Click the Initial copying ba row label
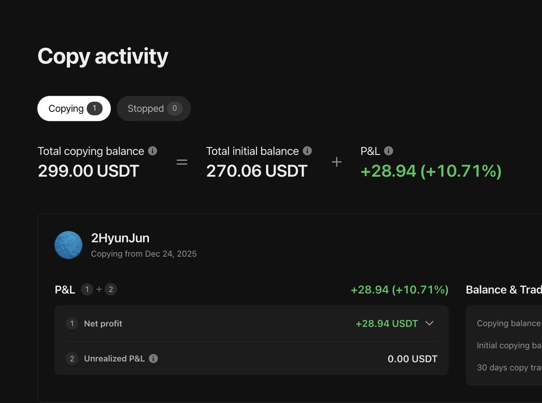 509,345
